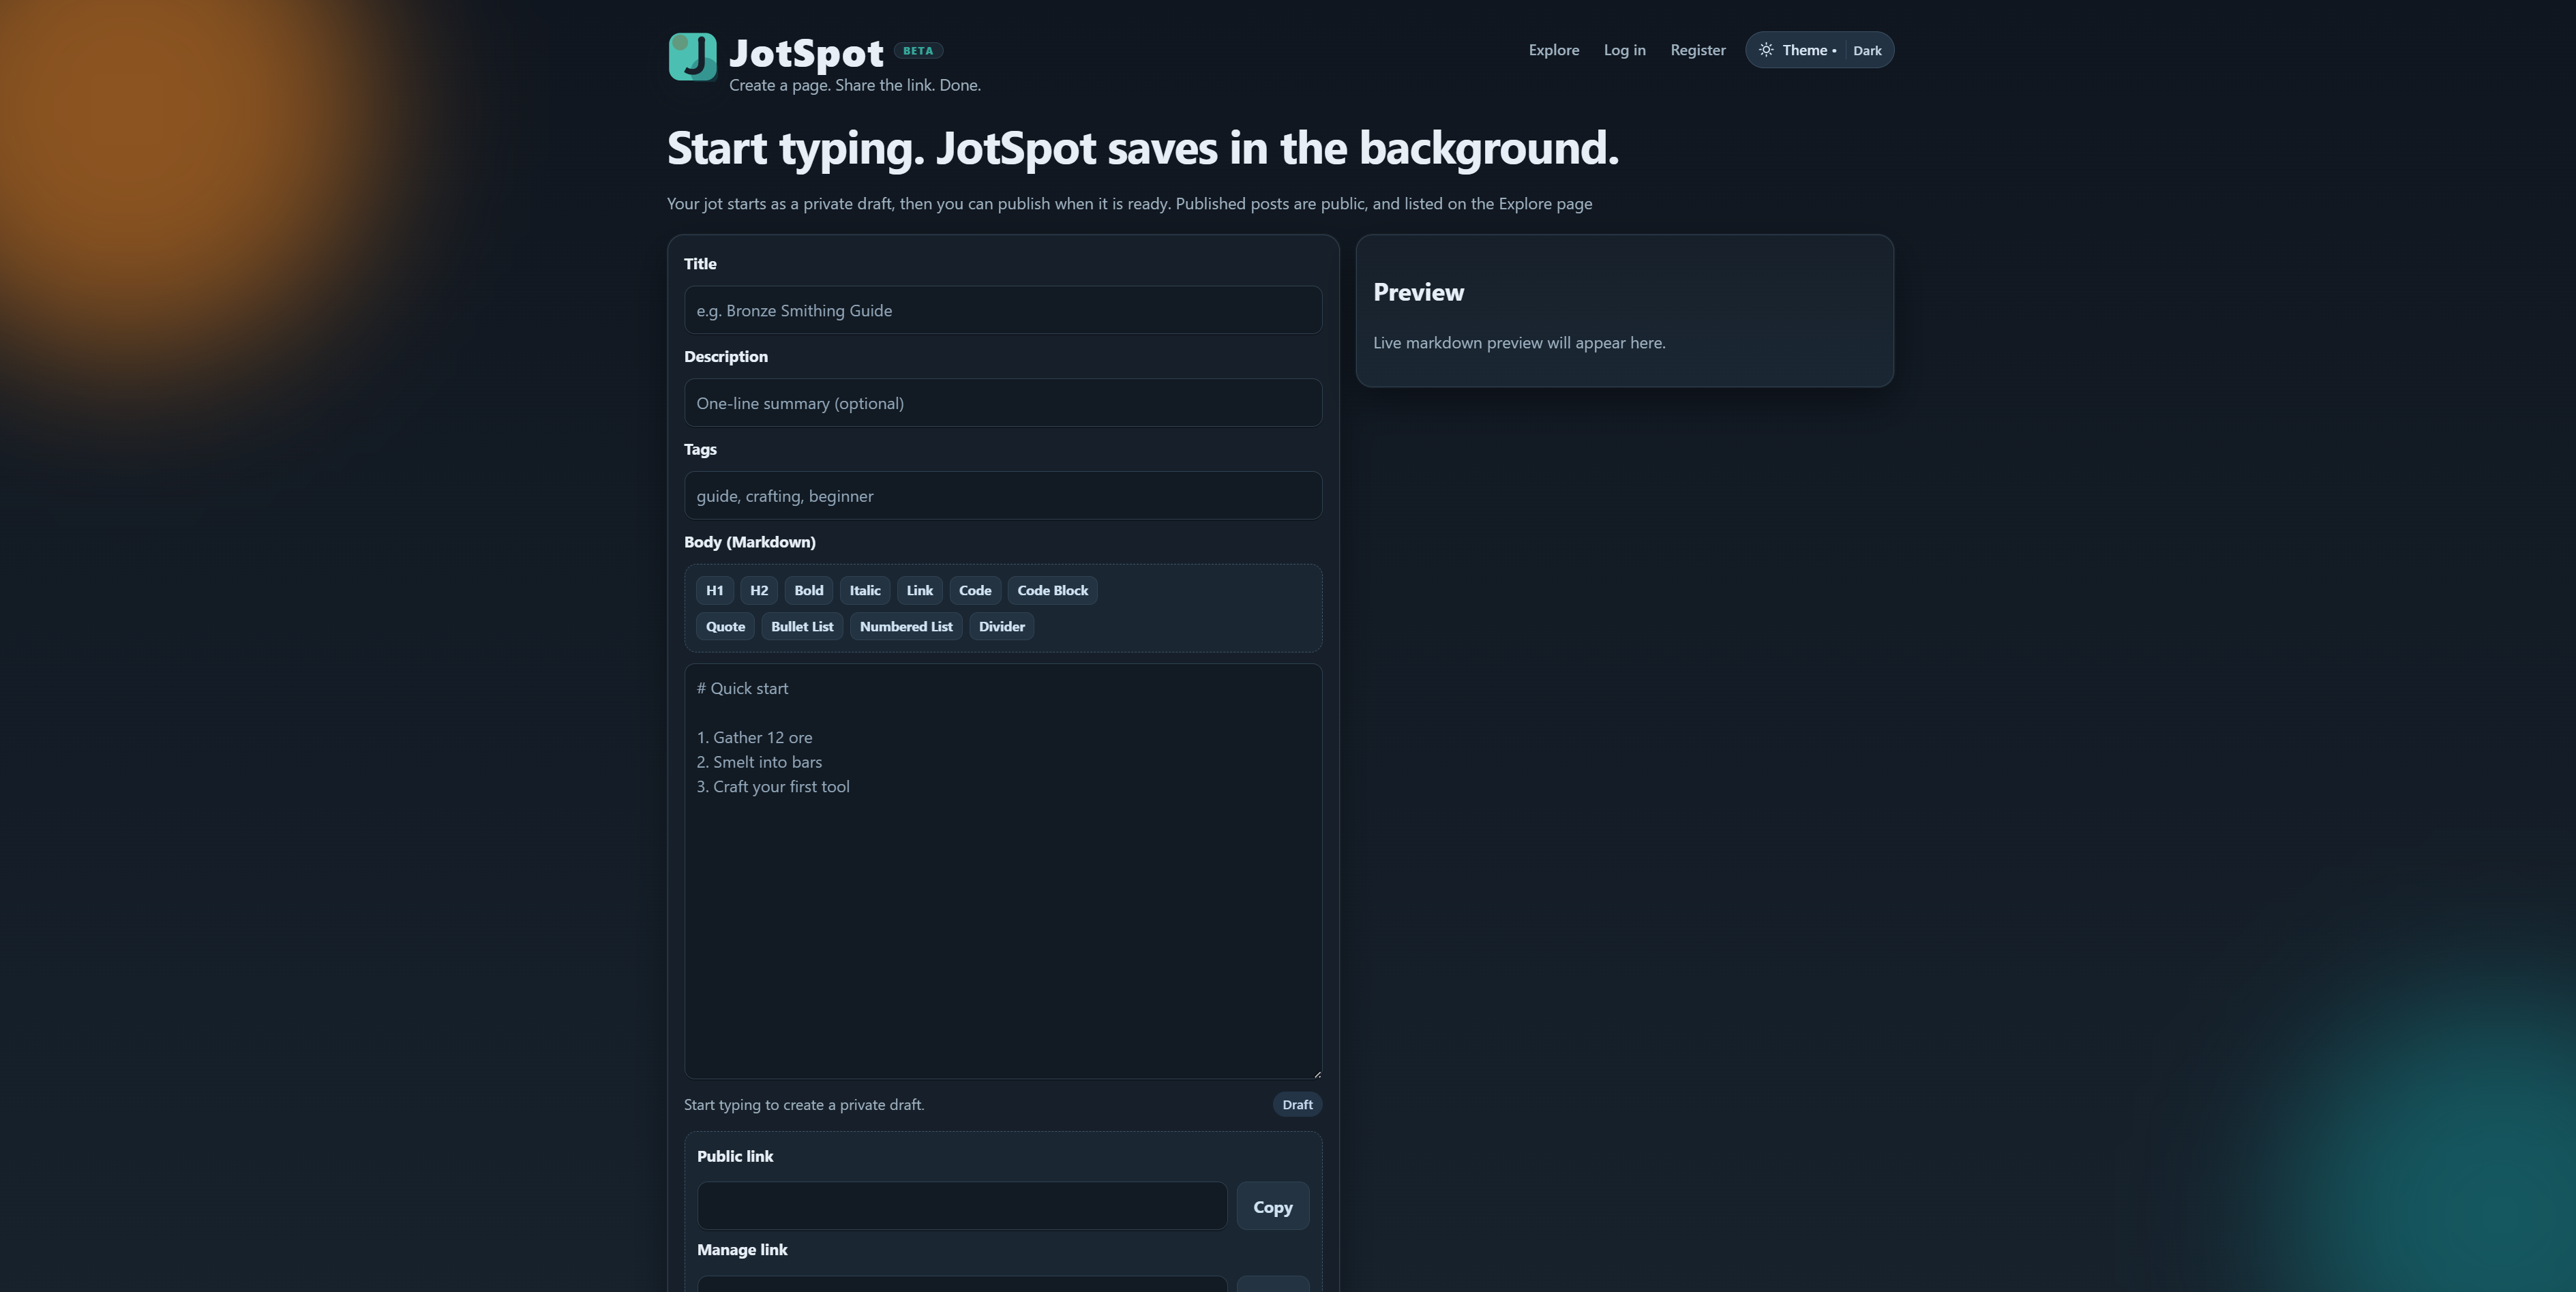The image size is (2576, 1292).
Task: Insert a divider line
Action: pos(1001,626)
